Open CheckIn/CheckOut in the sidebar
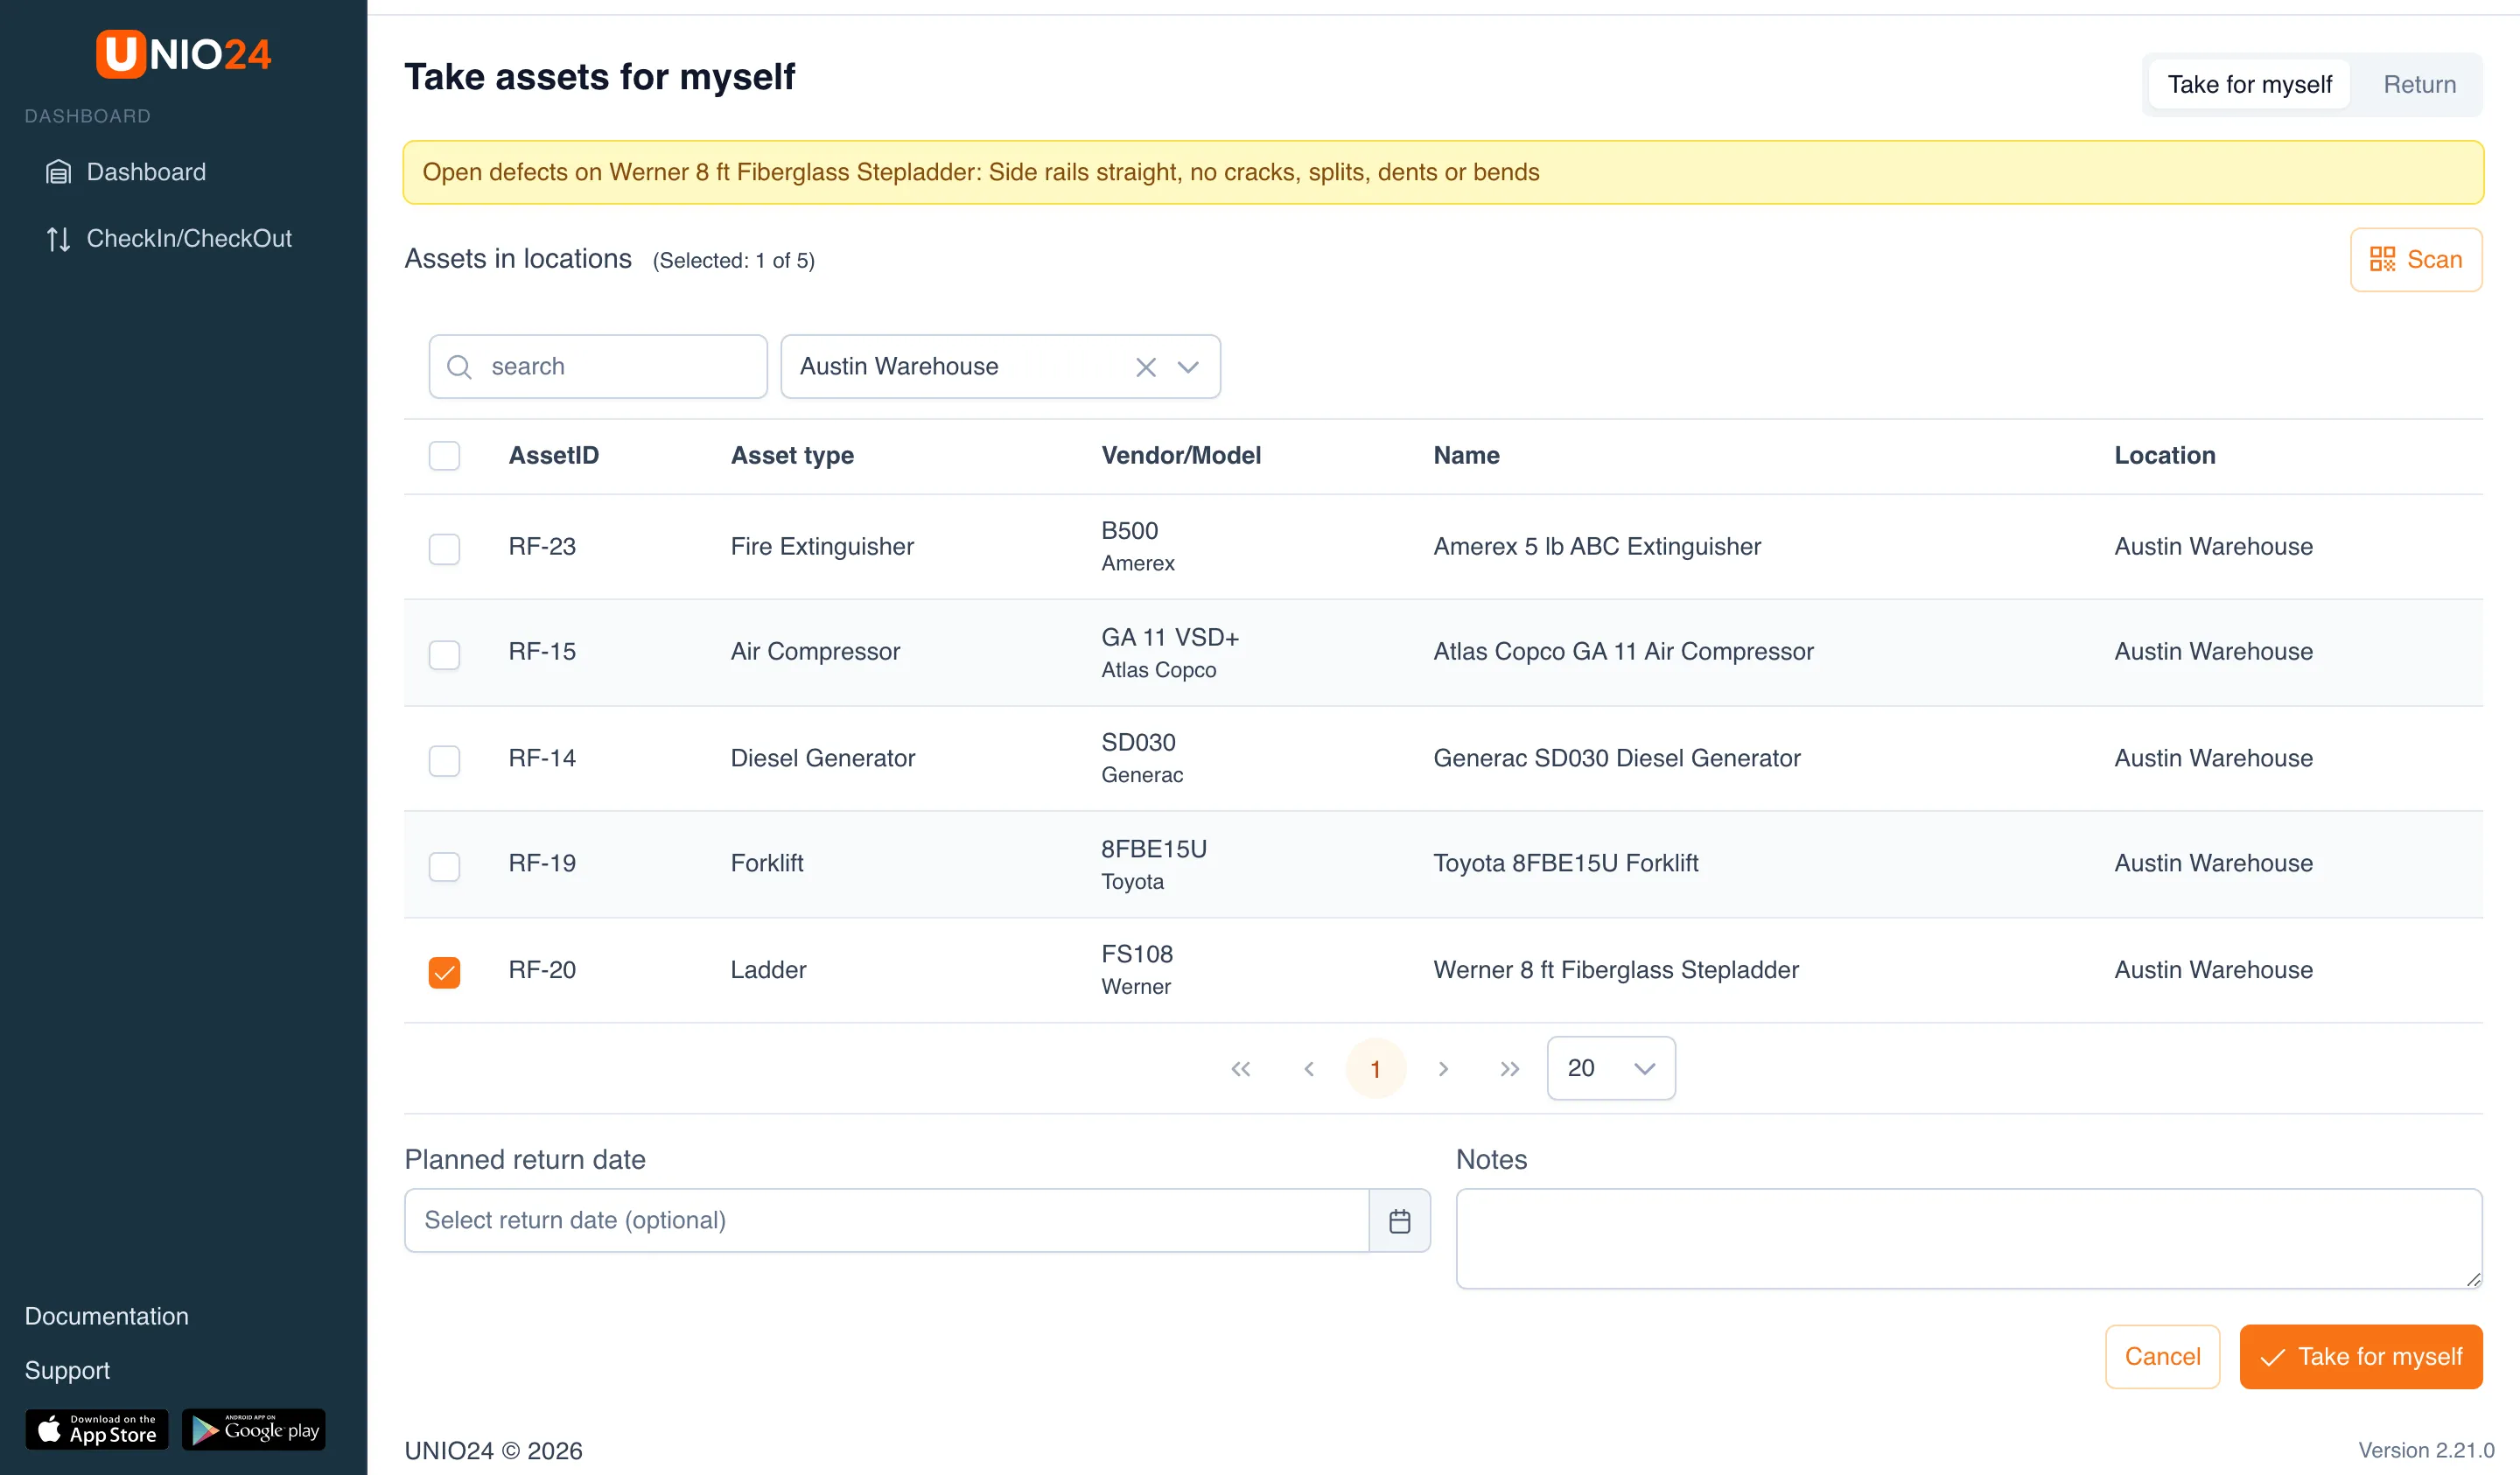 [x=169, y=238]
